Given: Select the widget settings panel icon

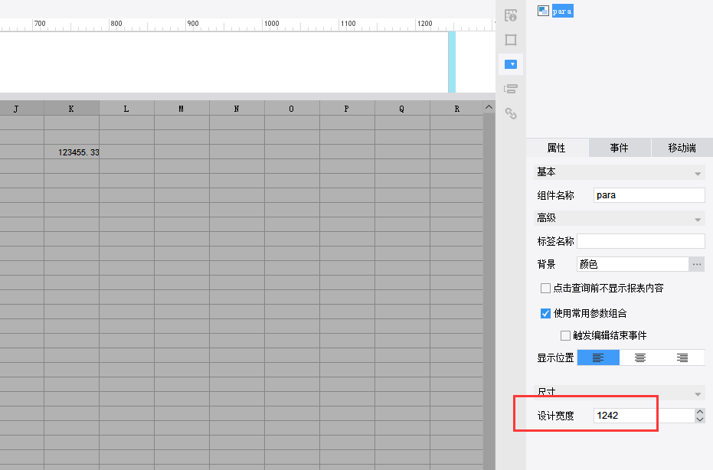Looking at the screenshot, I should [511, 64].
